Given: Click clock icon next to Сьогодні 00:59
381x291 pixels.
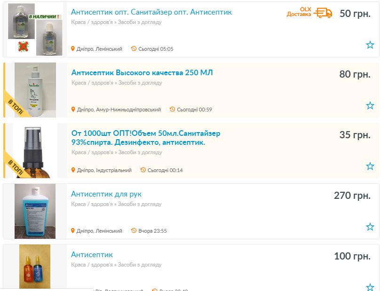Looking at the screenshot, I should [173, 110].
